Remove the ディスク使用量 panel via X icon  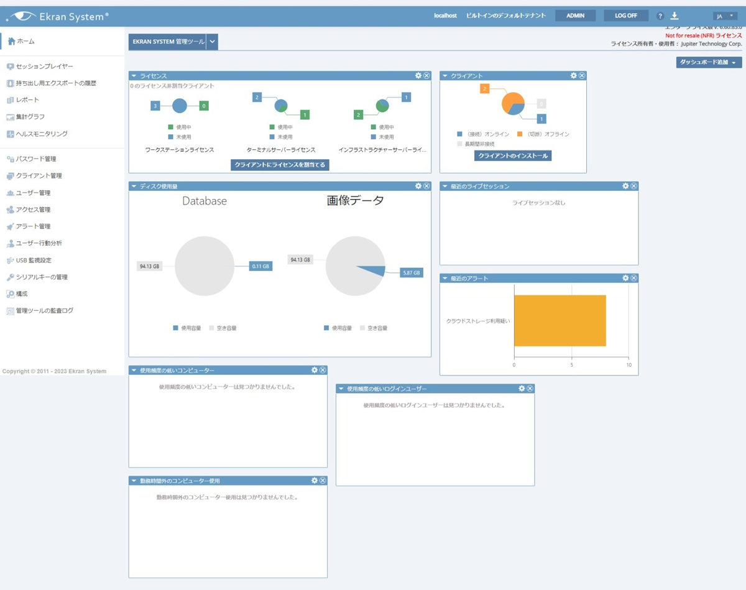pyautogui.click(x=426, y=186)
